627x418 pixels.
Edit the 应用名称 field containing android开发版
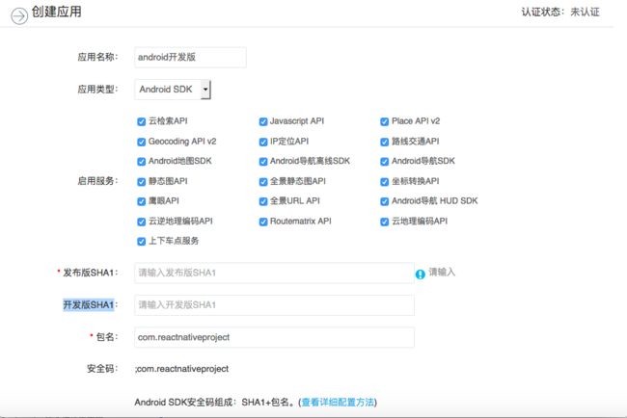pyautogui.click(x=190, y=57)
